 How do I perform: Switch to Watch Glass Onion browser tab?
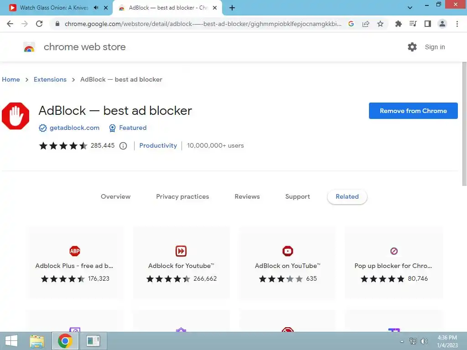54,8
